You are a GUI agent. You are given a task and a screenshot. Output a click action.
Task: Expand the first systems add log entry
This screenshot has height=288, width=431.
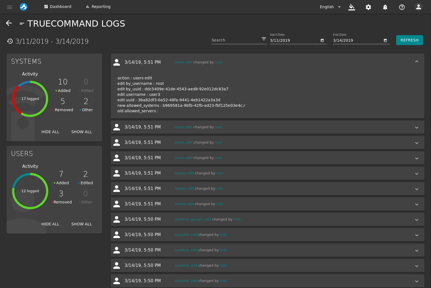tap(417, 235)
